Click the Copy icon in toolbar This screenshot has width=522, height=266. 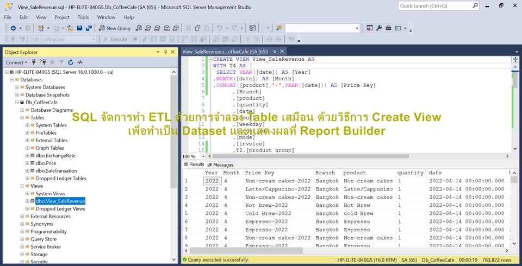pos(197,28)
